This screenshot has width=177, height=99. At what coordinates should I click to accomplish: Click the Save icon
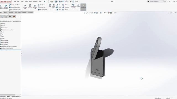click(x=56, y=1)
